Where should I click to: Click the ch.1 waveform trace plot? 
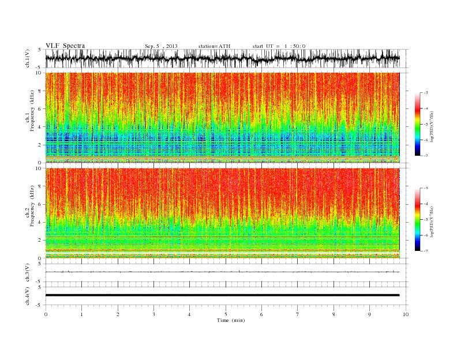click(223, 58)
